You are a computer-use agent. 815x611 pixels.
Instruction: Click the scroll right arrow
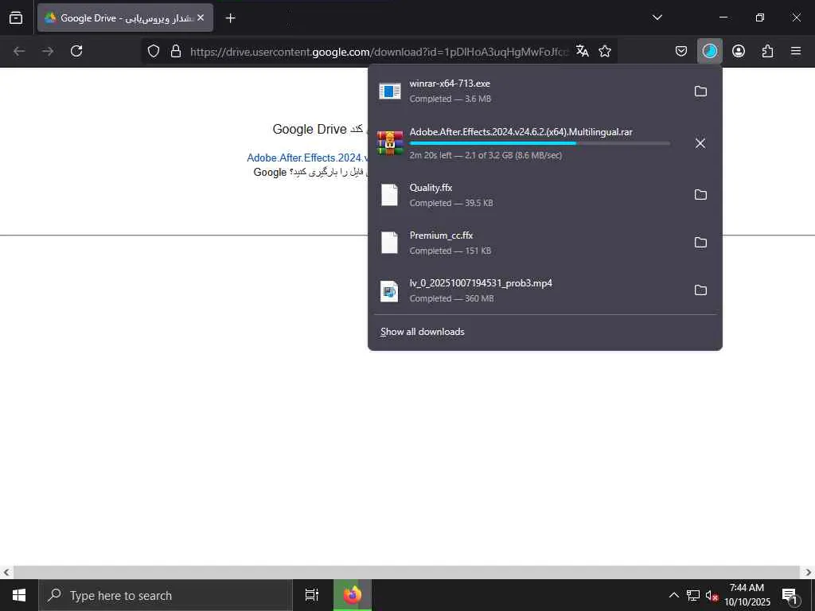pyautogui.click(x=809, y=572)
